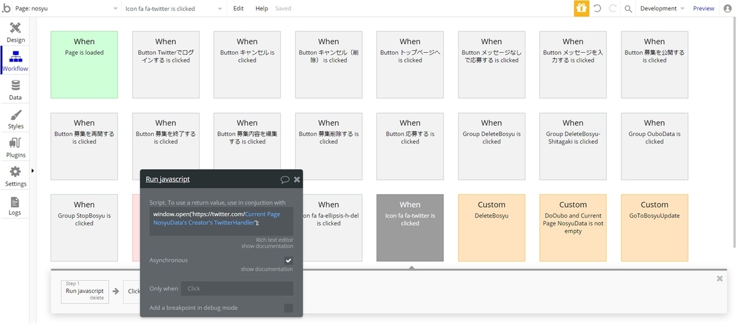Select Icon fa fa-twitter is clicked event
737x324 pixels.
pyautogui.click(x=410, y=227)
